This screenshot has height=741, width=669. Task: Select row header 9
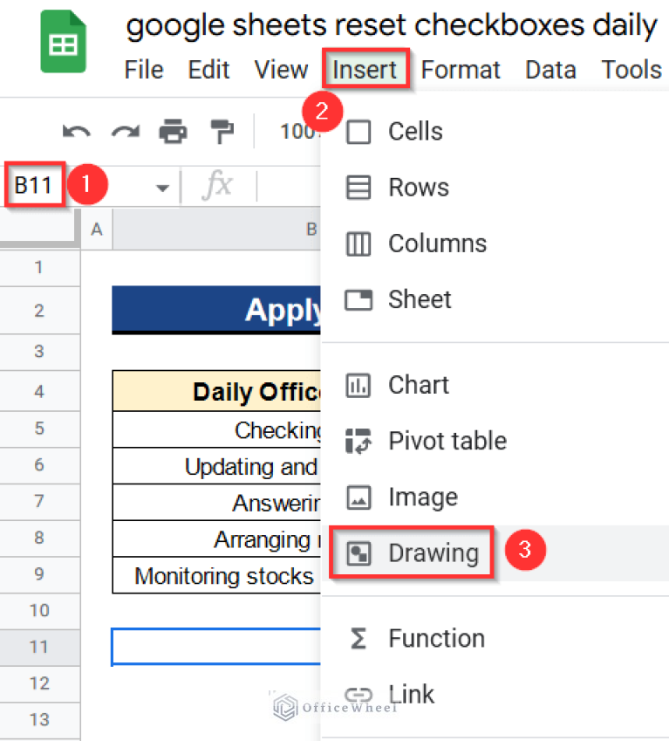[40, 573]
